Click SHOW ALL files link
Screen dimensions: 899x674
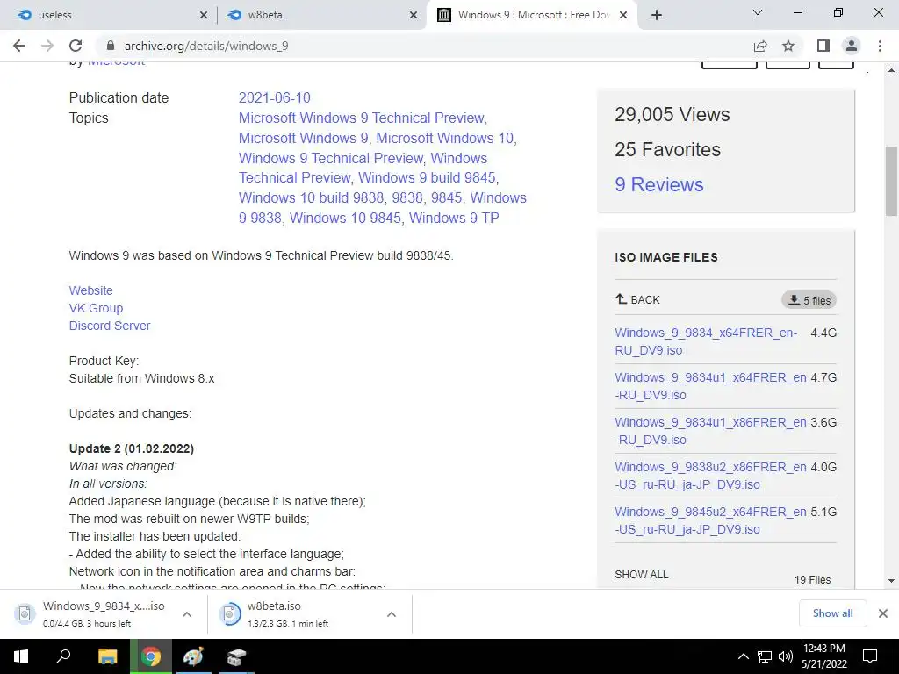tap(642, 575)
